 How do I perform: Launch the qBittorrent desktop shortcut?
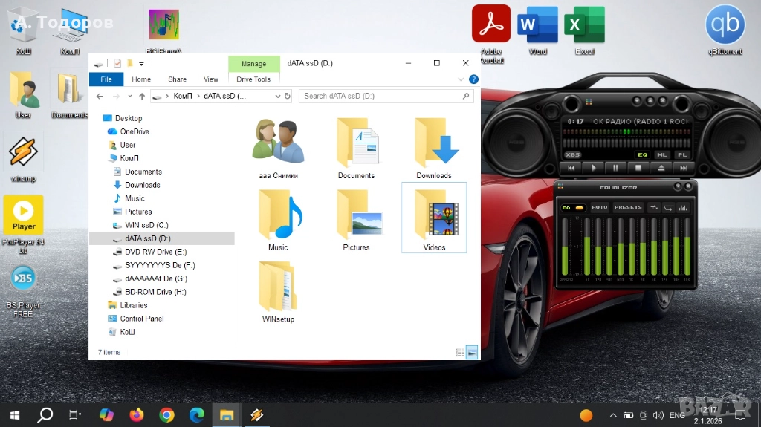[725, 30]
